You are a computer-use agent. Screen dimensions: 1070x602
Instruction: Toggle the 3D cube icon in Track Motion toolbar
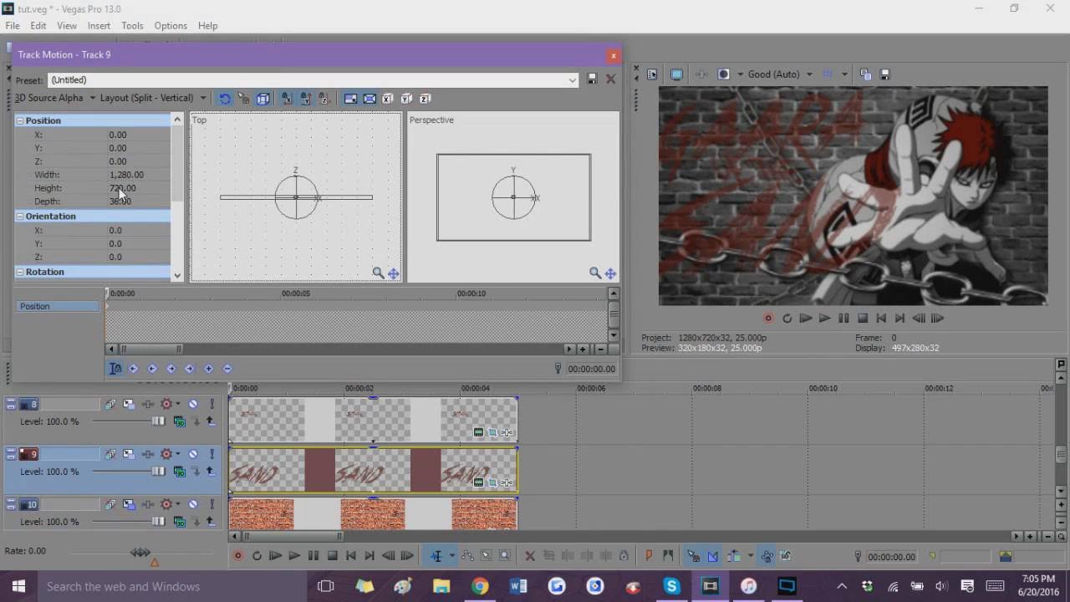click(262, 99)
